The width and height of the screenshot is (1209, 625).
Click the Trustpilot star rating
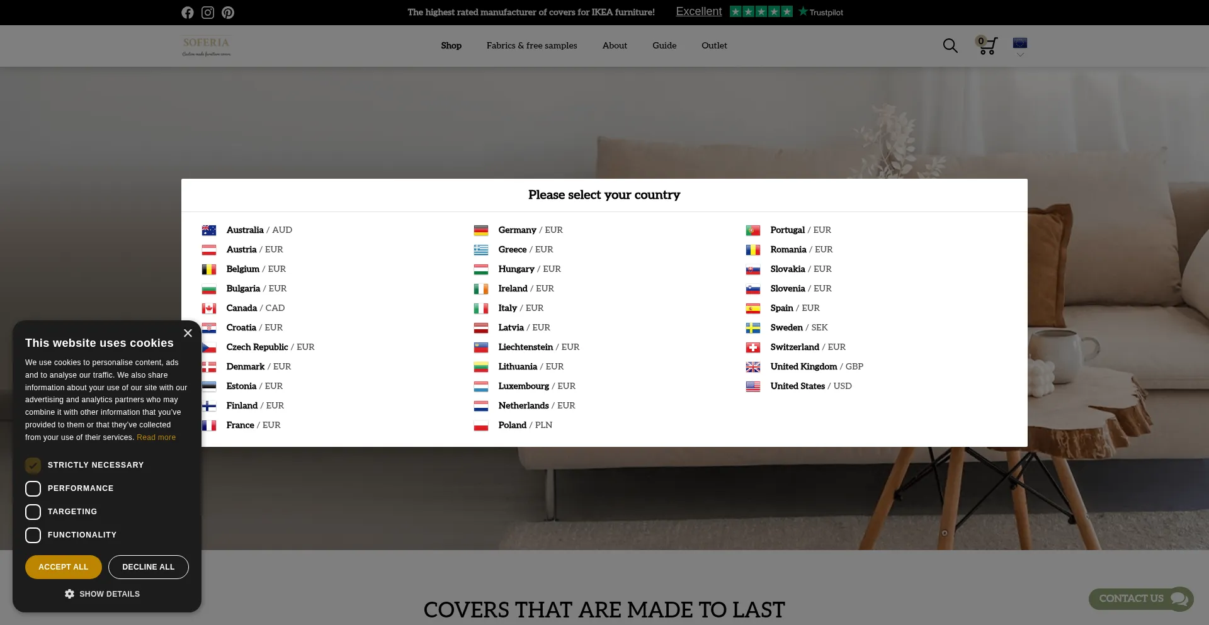coord(761,11)
